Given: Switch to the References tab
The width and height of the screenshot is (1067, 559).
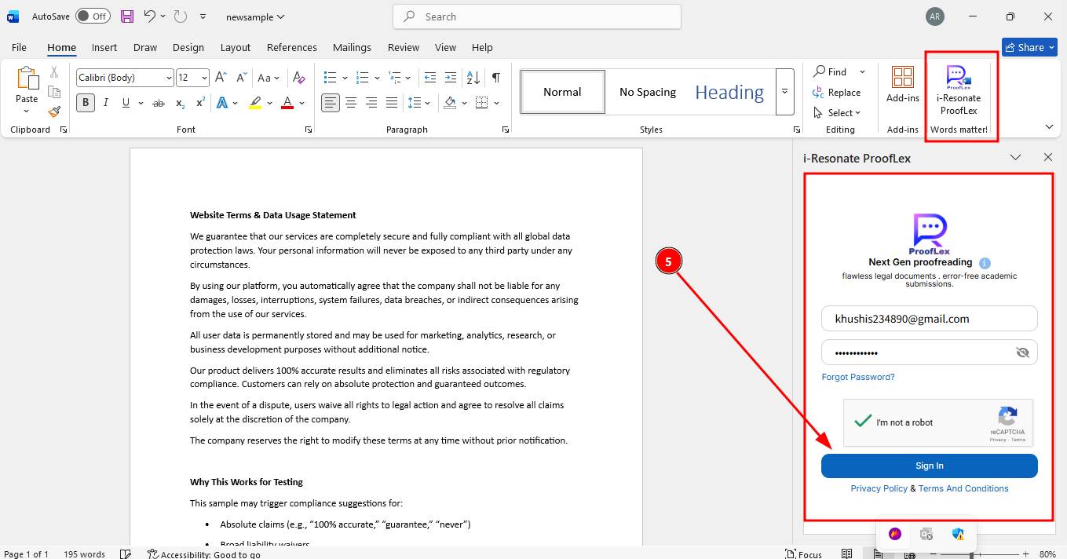Looking at the screenshot, I should click(x=291, y=47).
